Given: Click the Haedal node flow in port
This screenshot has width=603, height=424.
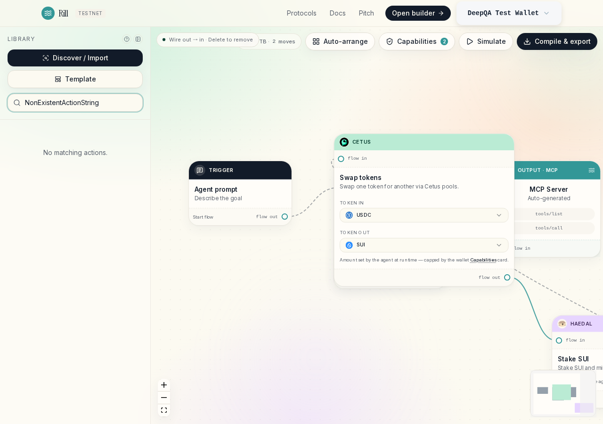Looking at the screenshot, I should tap(559, 341).
